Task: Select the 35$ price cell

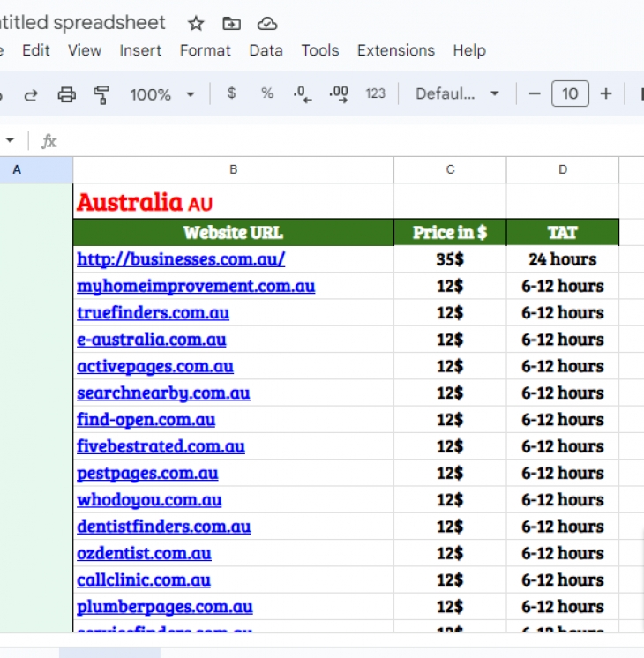Action: [x=450, y=259]
